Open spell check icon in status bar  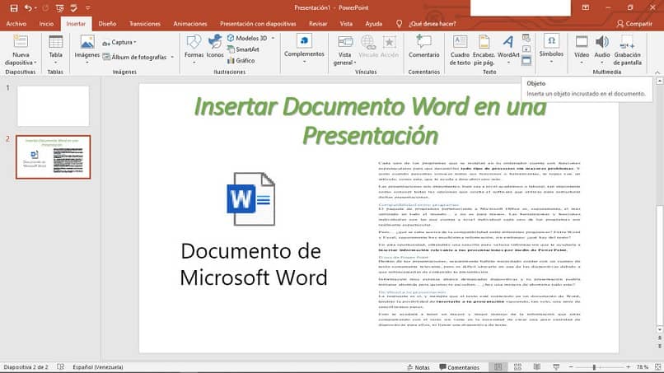coord(61,367)
